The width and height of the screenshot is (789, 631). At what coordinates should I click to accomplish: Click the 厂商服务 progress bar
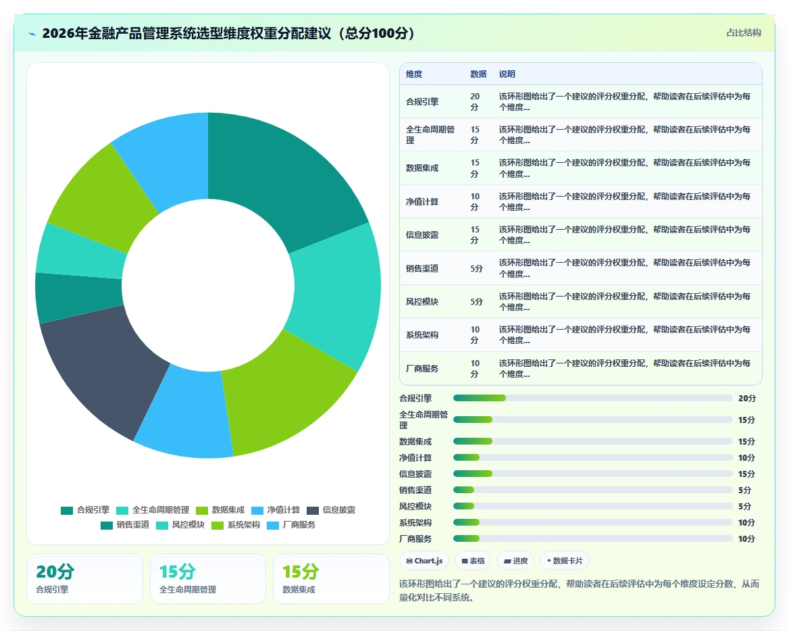click(x=592, y=538)
